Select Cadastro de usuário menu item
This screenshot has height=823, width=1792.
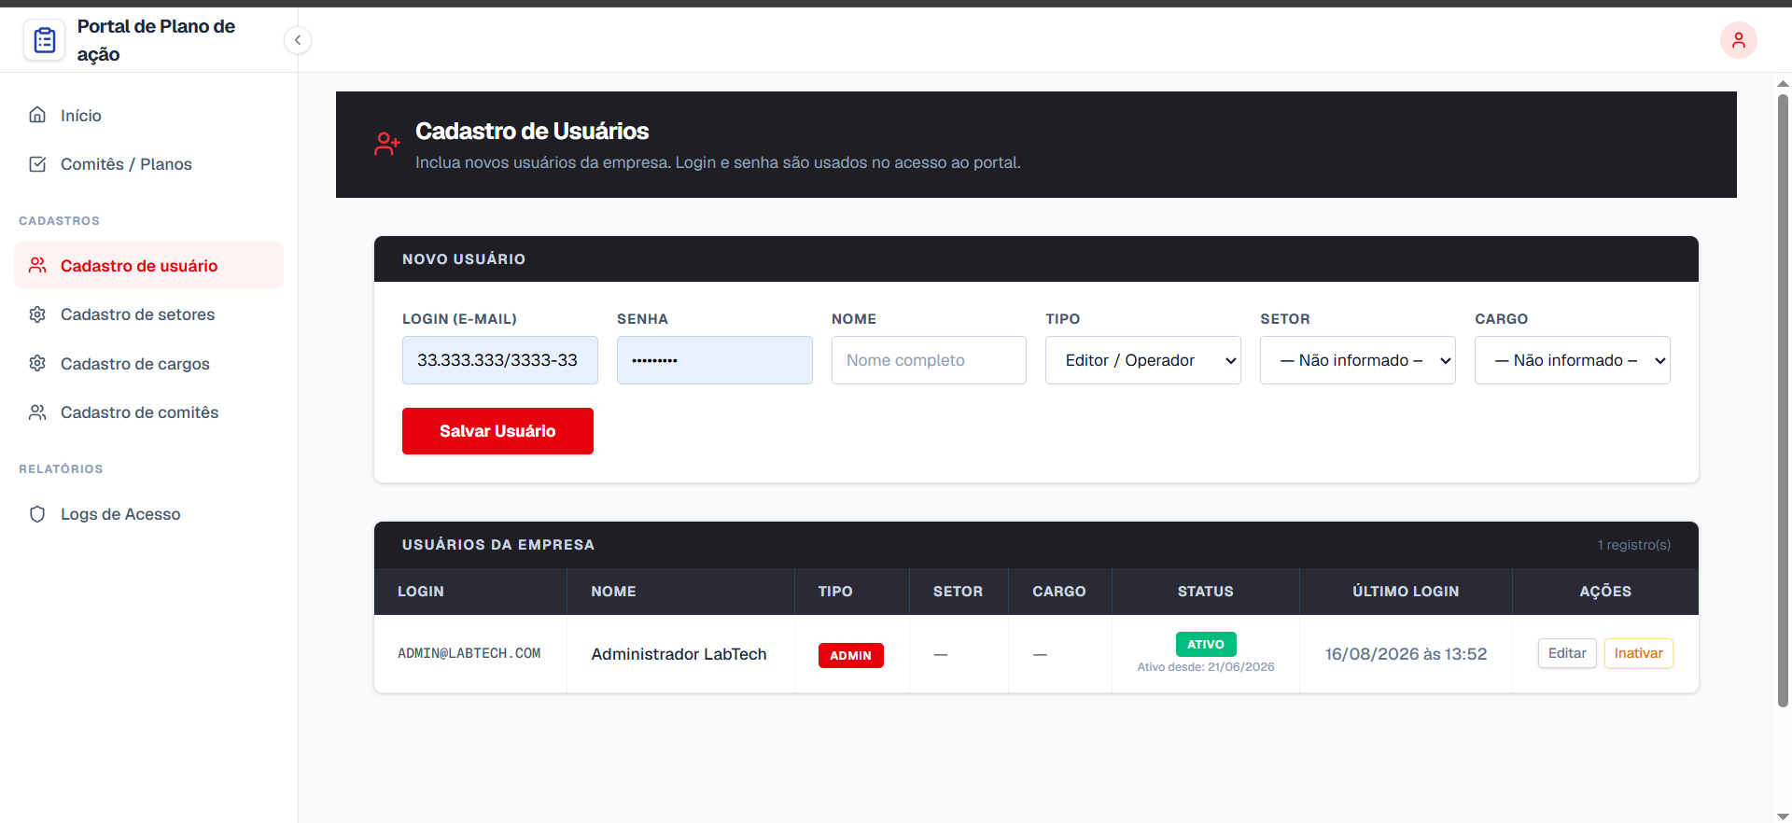click(x=148, y=265)
